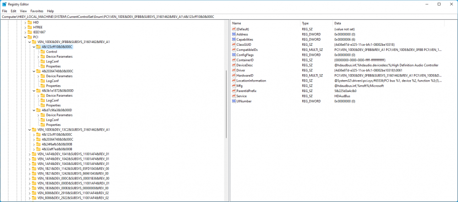The width and height of the screenshot is (458, 202).
Task: Sort values by Data column header
Action: [388, 23]
